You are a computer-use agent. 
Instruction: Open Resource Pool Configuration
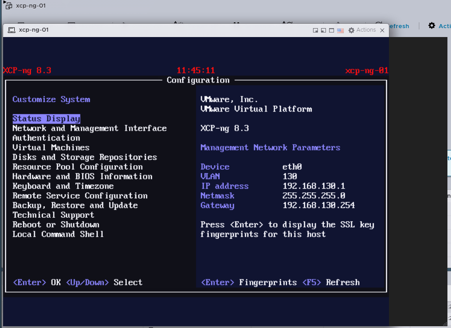(x=77, y=167)
